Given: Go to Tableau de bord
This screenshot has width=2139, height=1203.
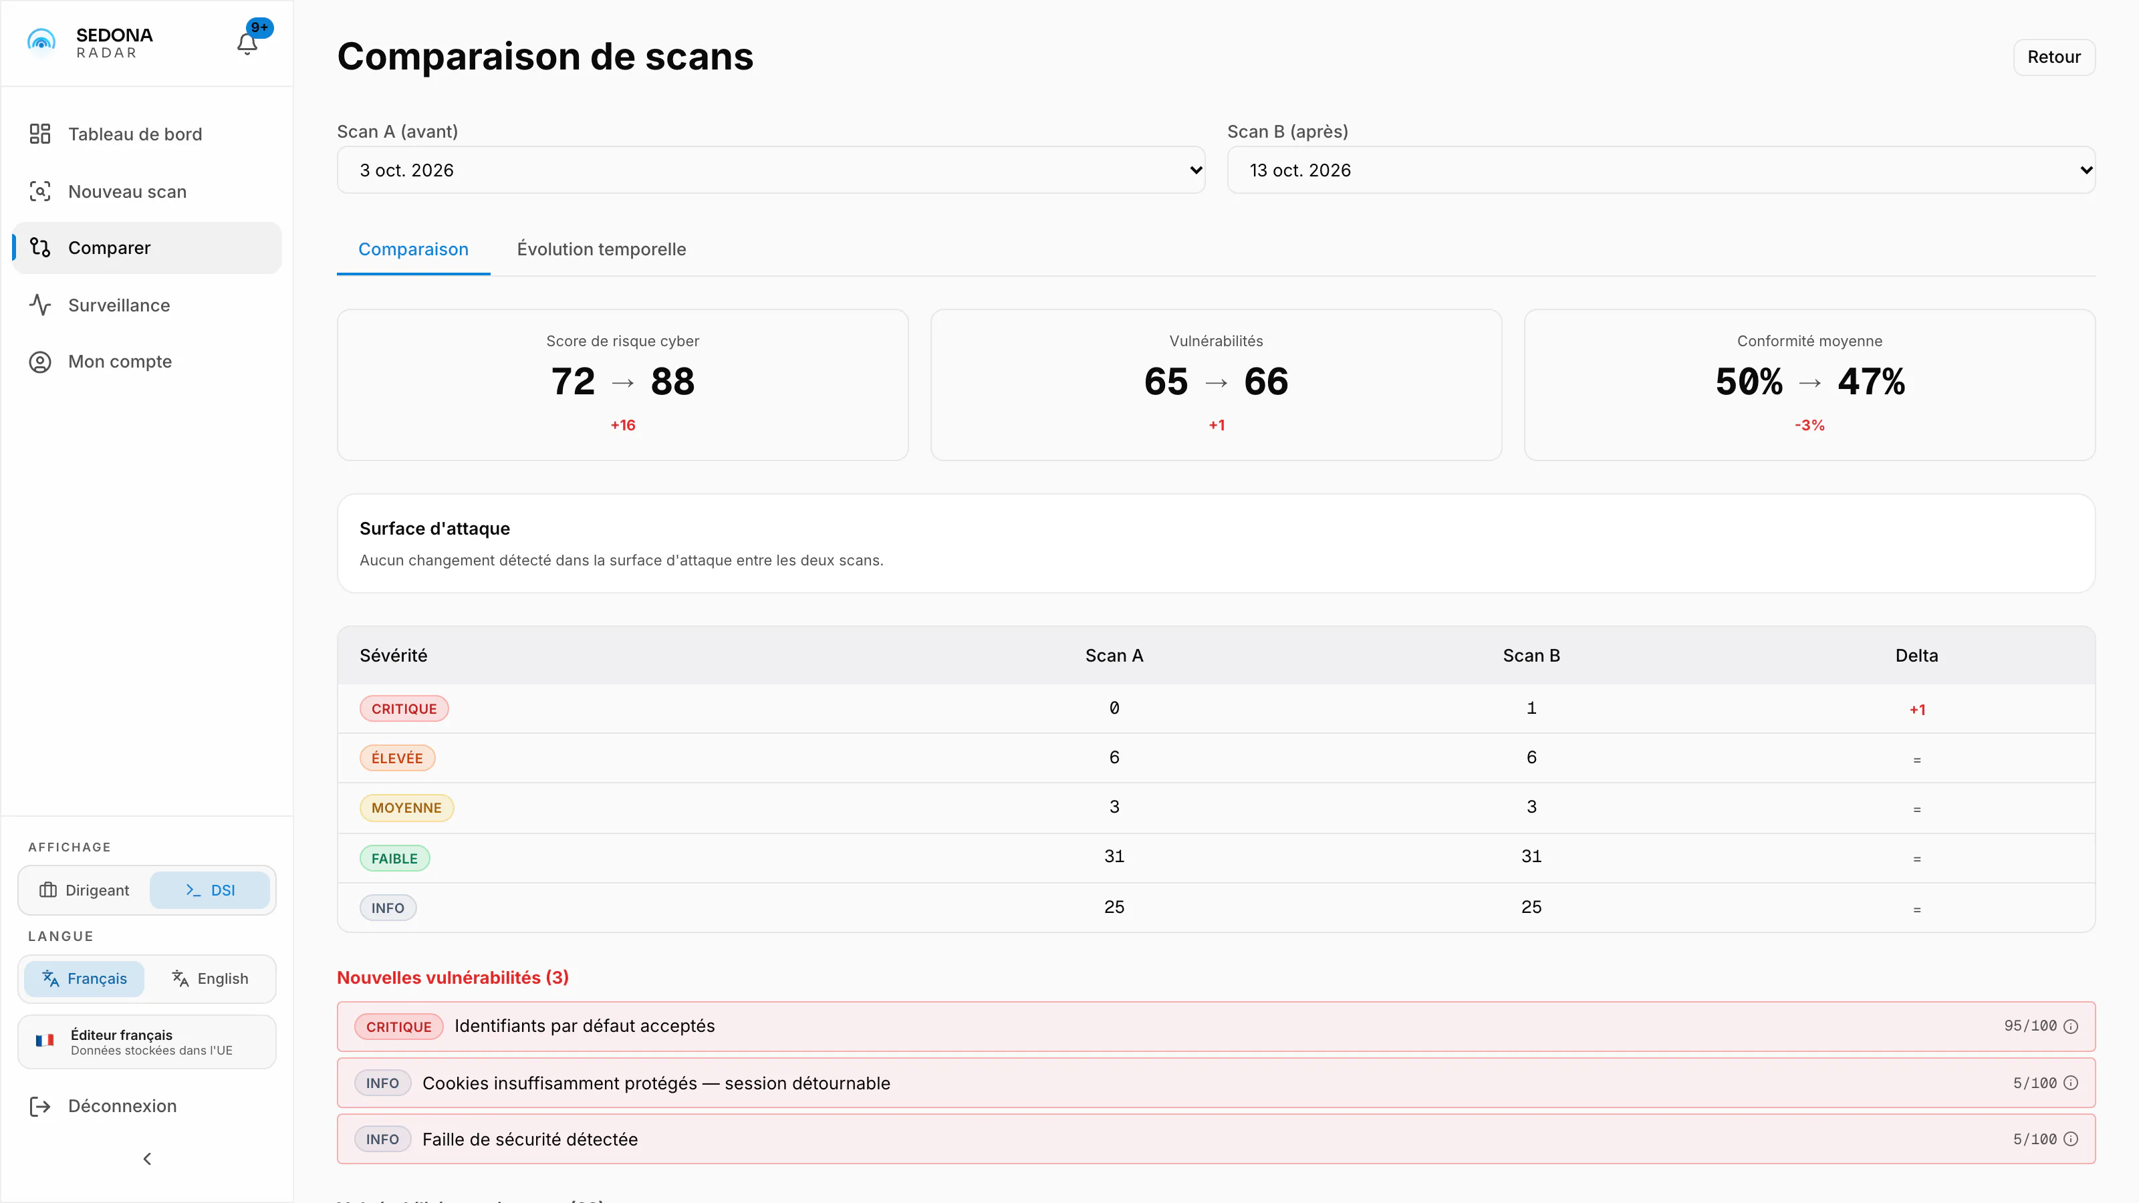Looking at the screenshot, I should click(147, 134).
